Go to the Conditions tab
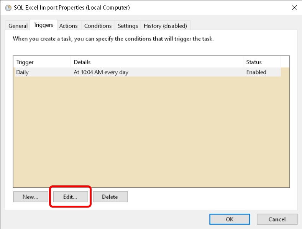This screenshot has height=229, width=302. 98,26
